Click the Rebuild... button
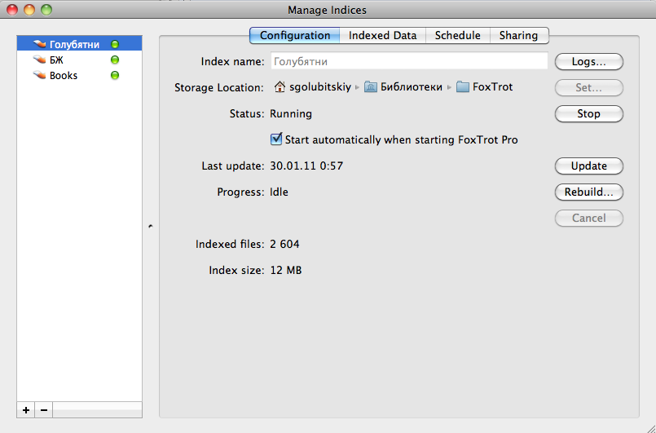This screenshot has width=656, height=433. coord(588,192)
